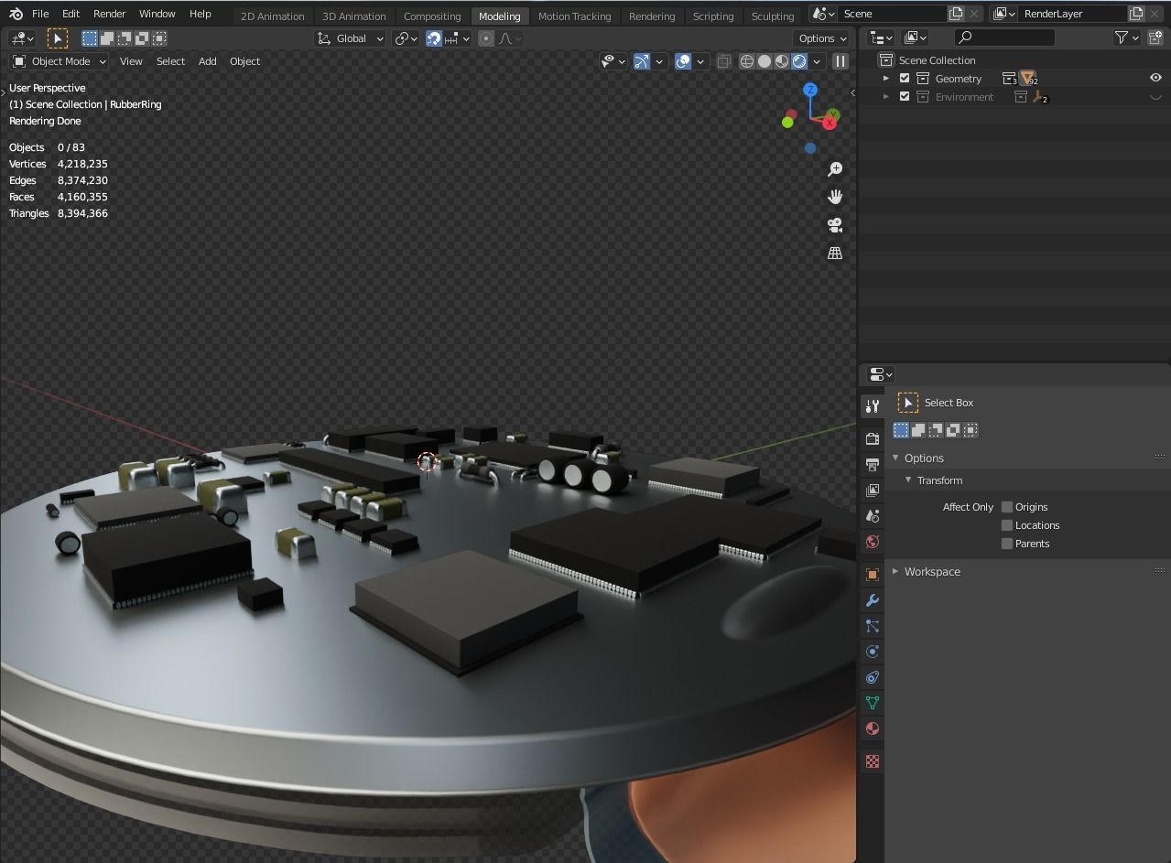This screenshot has height=863, width=1171.
Task: Collapse the Options panel
Action: tap(923, 458)
